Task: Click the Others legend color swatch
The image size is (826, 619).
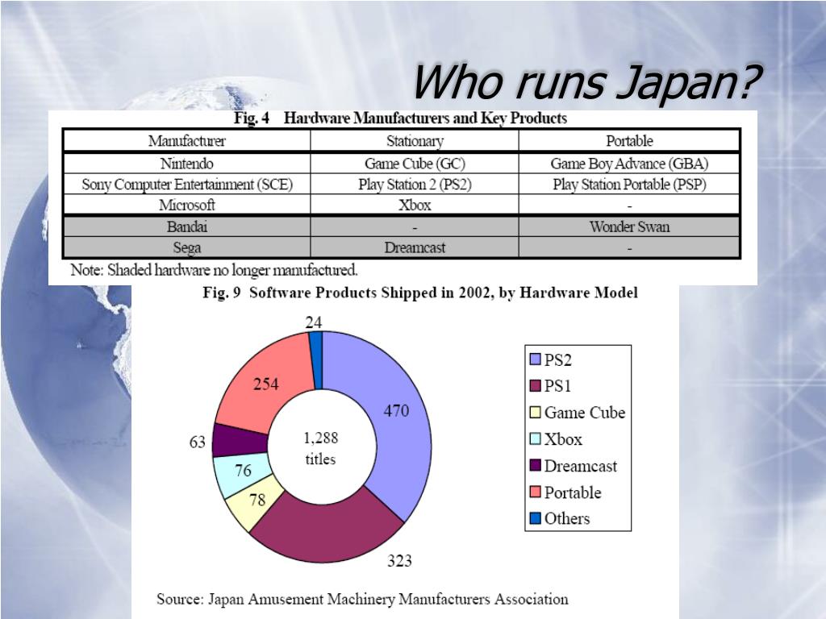Action: point(536,518)
